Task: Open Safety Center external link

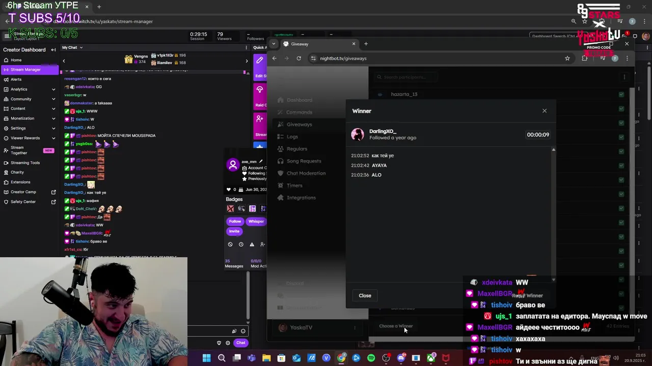Action: (x=29, y=202)
